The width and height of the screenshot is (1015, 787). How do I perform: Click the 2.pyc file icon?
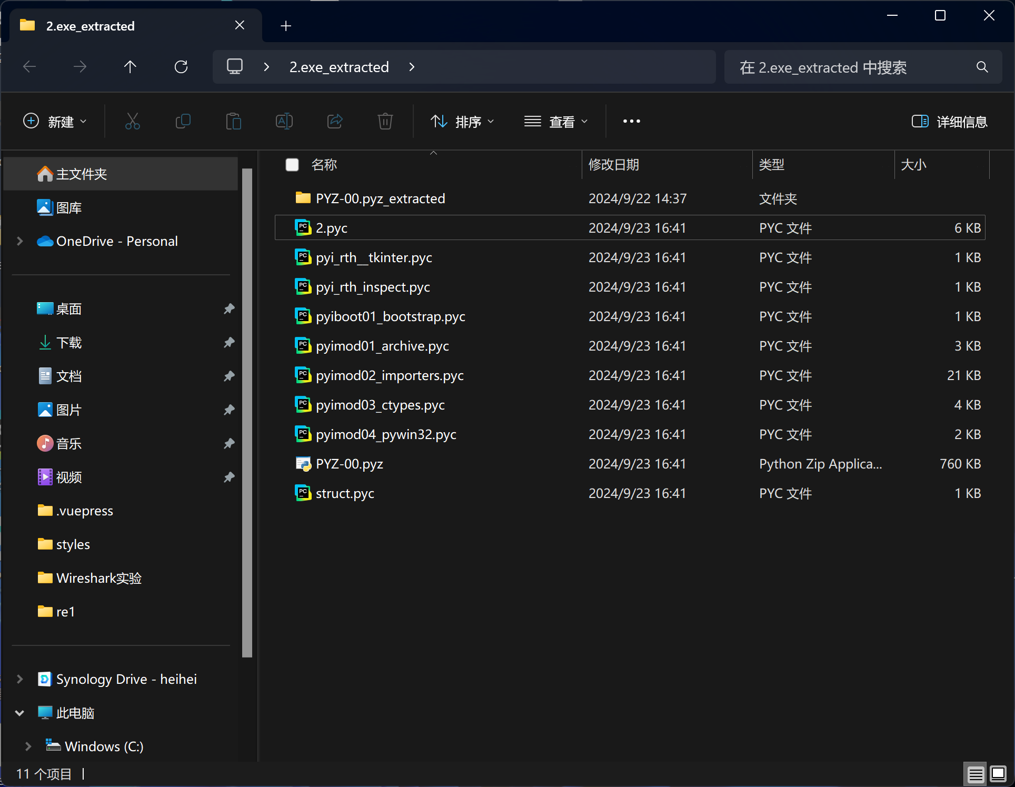303,227
